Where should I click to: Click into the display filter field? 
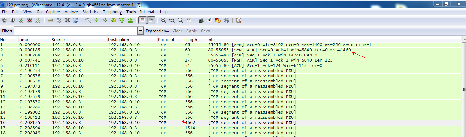(x=76, y=31)
